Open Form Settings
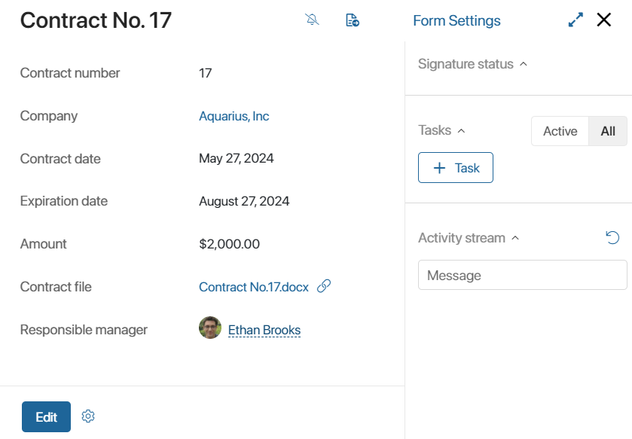 tap(456, 20)
